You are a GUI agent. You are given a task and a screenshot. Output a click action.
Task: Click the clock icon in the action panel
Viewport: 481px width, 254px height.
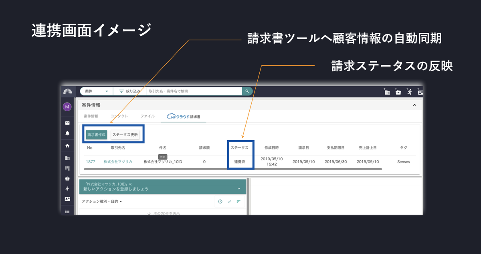(220, 202)
